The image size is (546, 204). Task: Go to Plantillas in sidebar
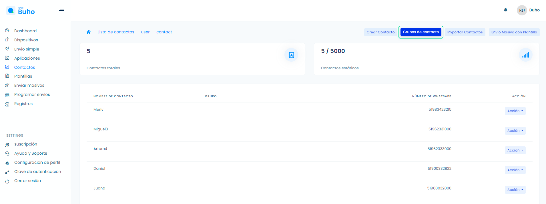click(x=23, y=76)
